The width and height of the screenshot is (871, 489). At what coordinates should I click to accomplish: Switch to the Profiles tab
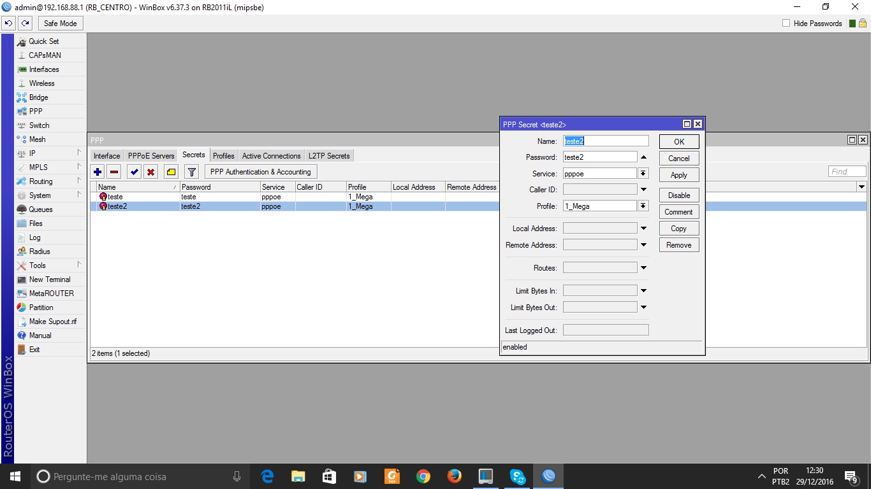click(224, 156)
